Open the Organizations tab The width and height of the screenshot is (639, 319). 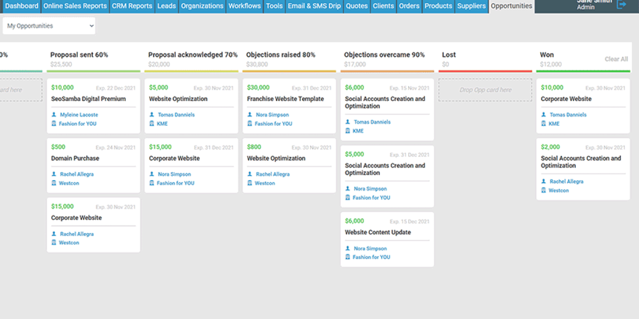pos(202,6)
